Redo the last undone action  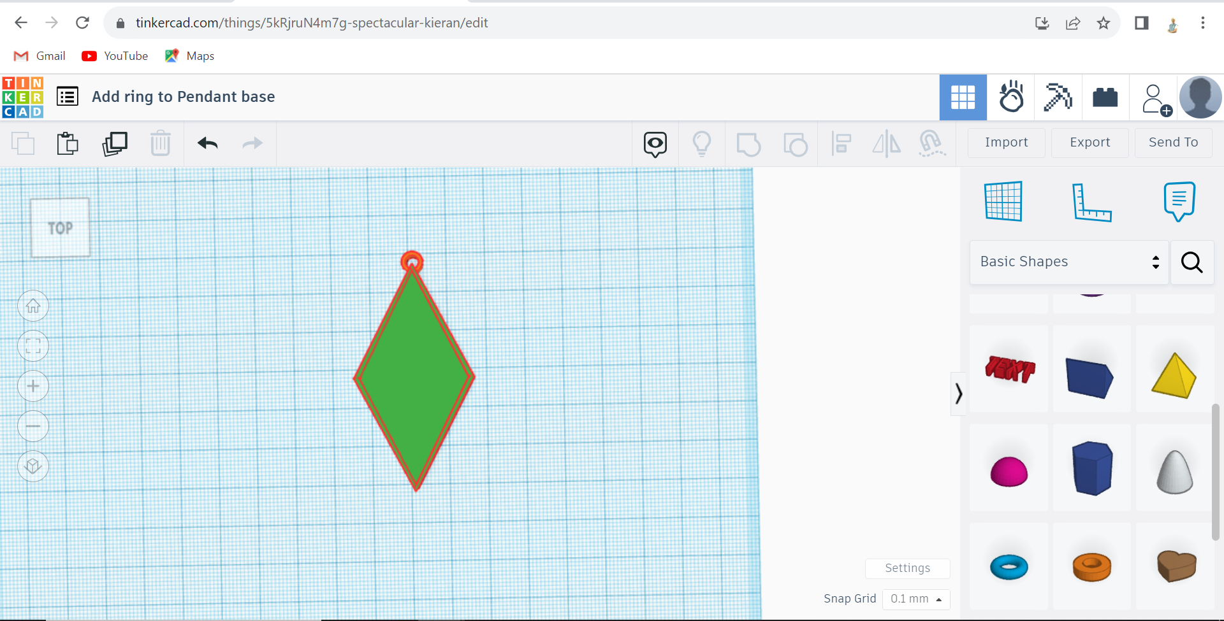click(253, 143)
